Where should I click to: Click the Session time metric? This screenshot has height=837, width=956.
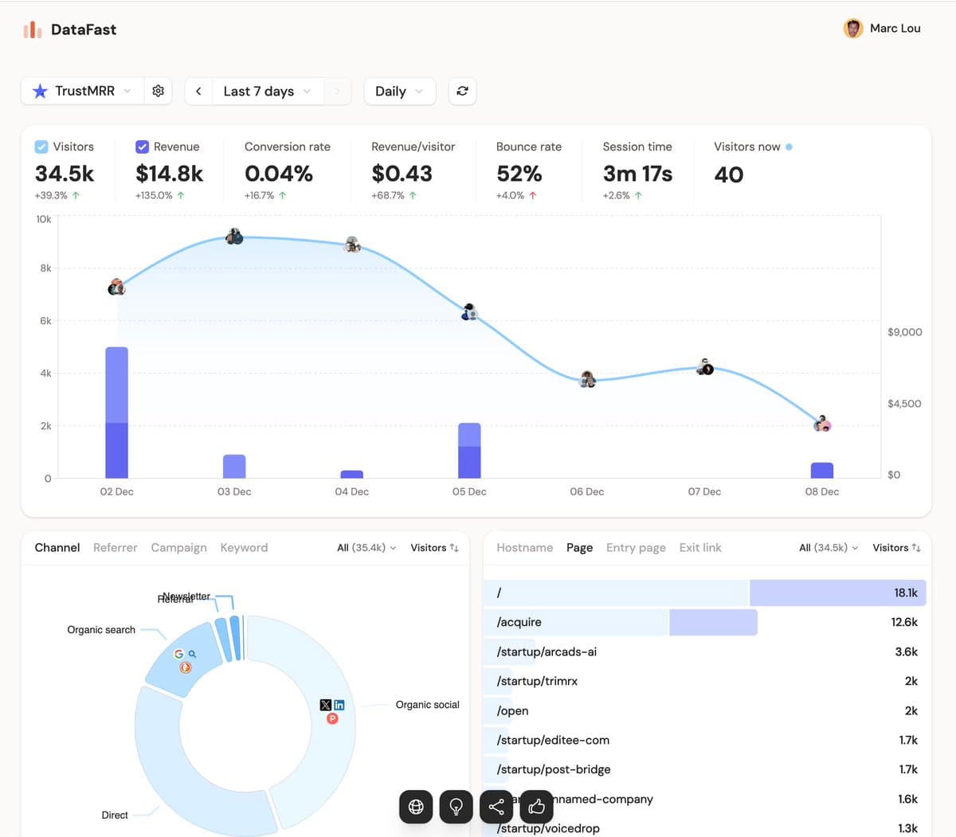[x=637, y=170]
